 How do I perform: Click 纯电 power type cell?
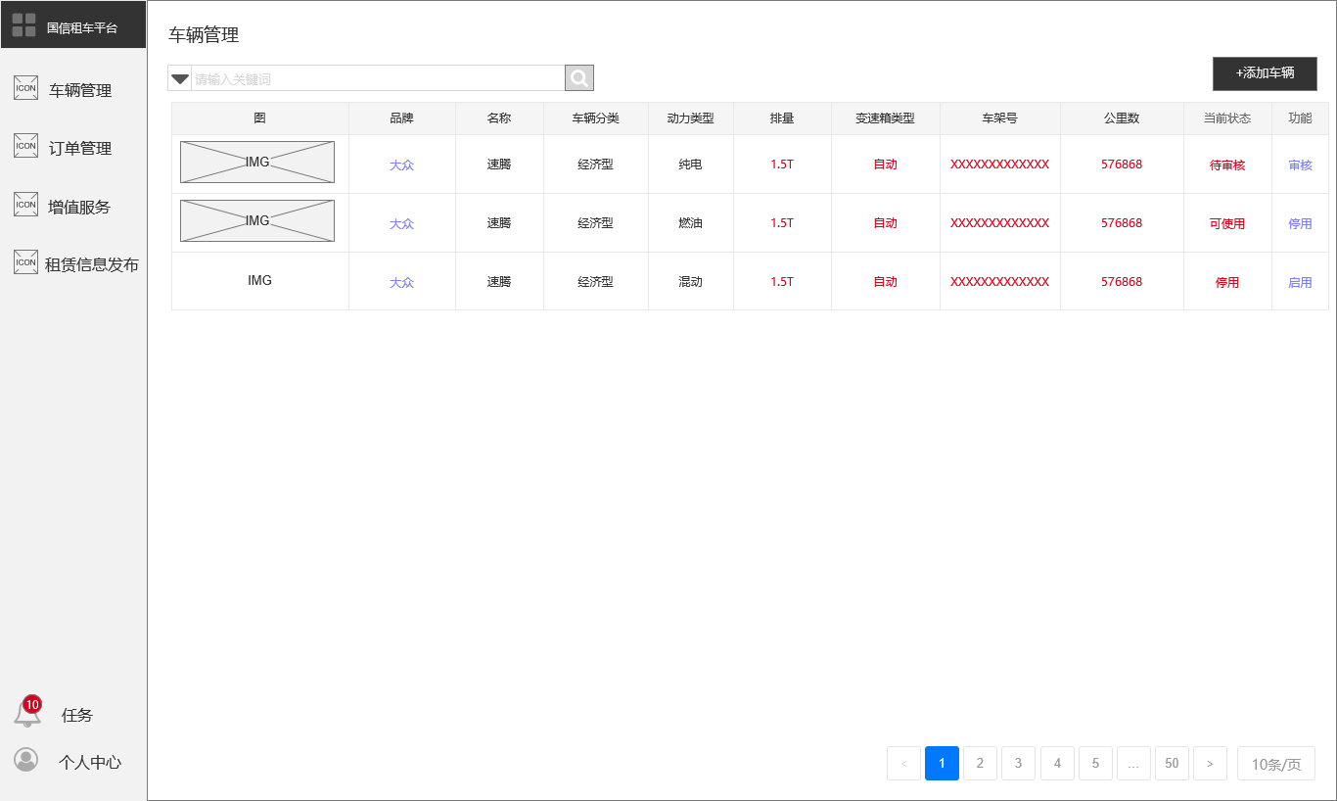(x=690, y=165)
